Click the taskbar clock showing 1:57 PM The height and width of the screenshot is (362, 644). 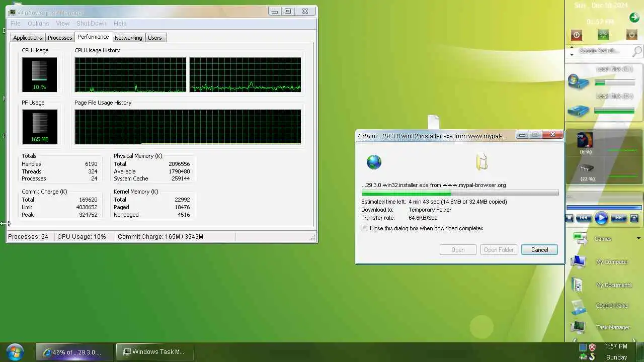click(x=616, y=346)
